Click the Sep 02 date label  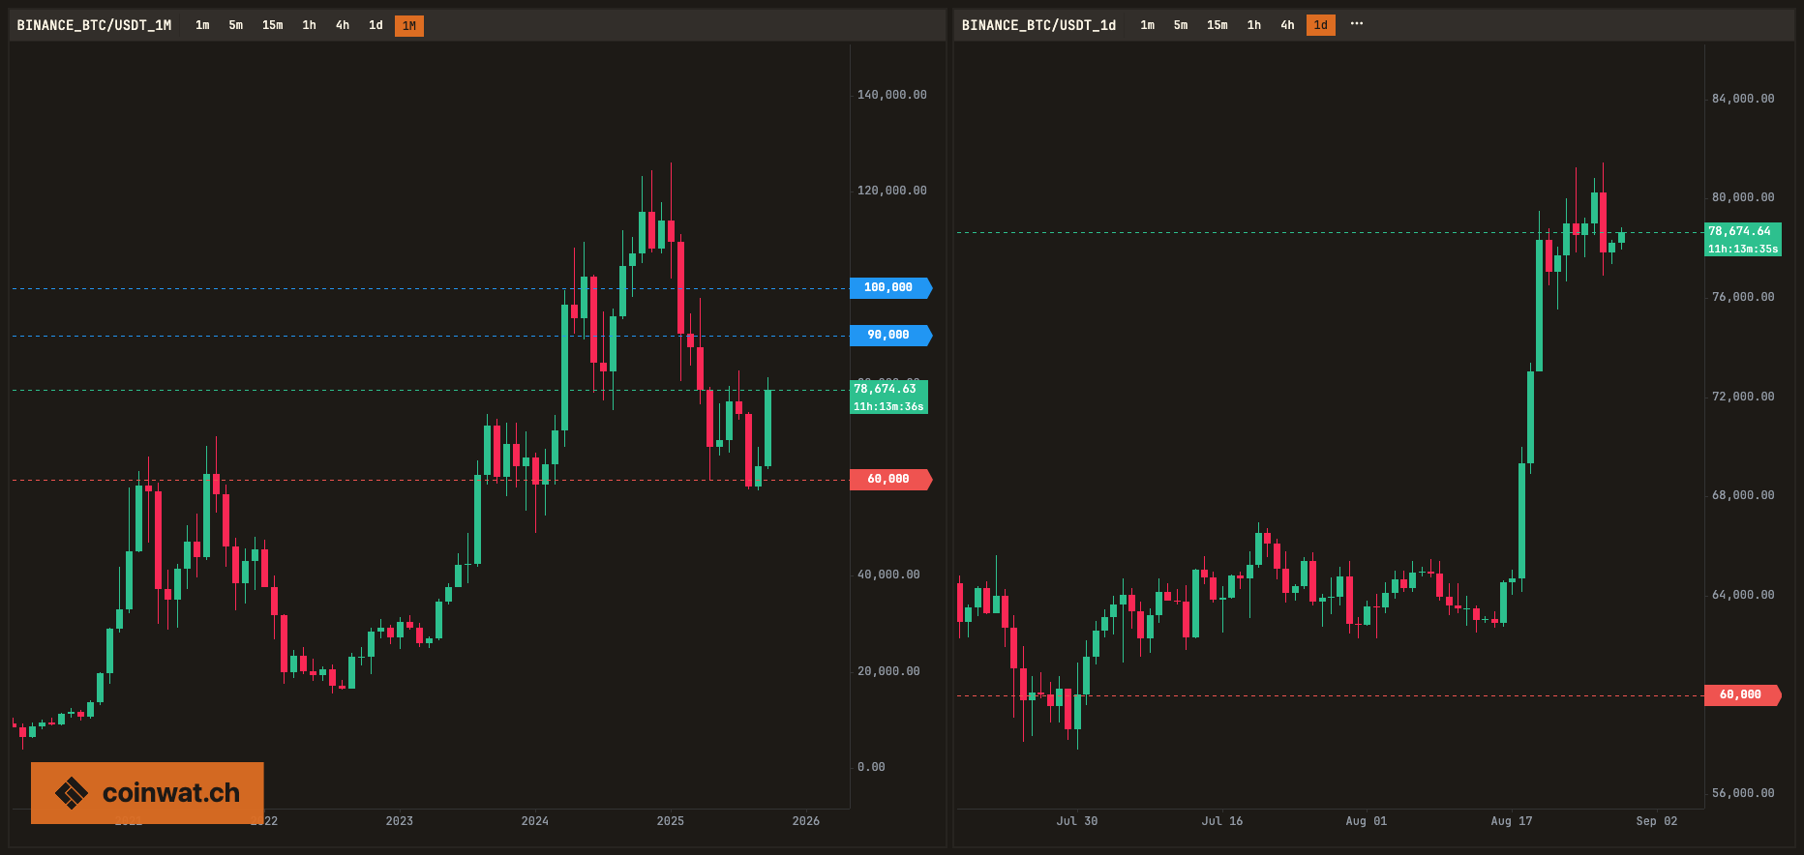pos(1657,821)
